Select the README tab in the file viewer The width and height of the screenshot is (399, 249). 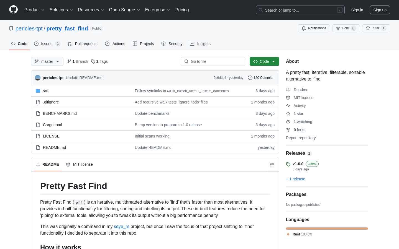[47, 164]
